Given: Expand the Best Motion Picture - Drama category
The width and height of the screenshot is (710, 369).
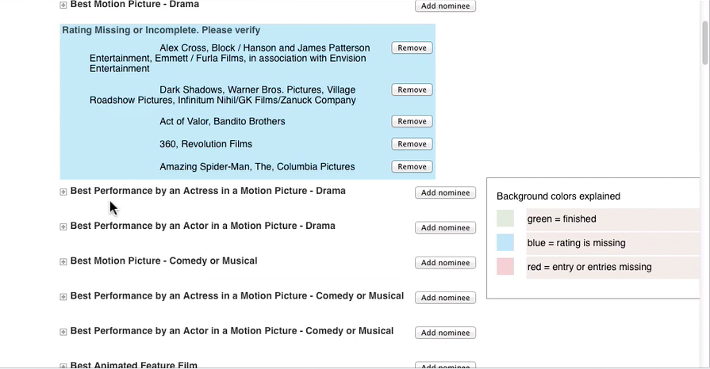Looking at the screenshot, I should point(63,6).
